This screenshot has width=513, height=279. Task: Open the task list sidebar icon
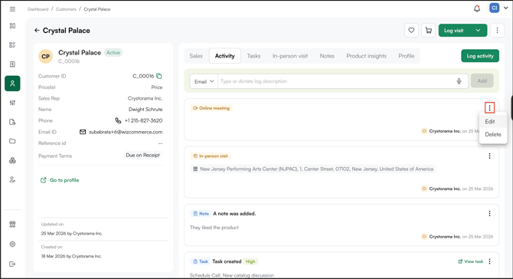coord(12,45)
